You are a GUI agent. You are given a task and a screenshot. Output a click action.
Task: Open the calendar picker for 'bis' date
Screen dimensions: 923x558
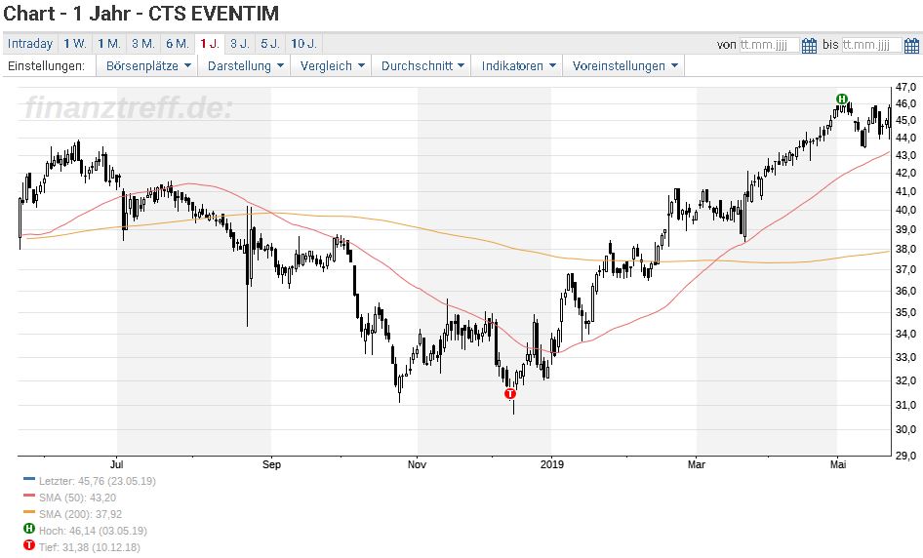point(911,45)
